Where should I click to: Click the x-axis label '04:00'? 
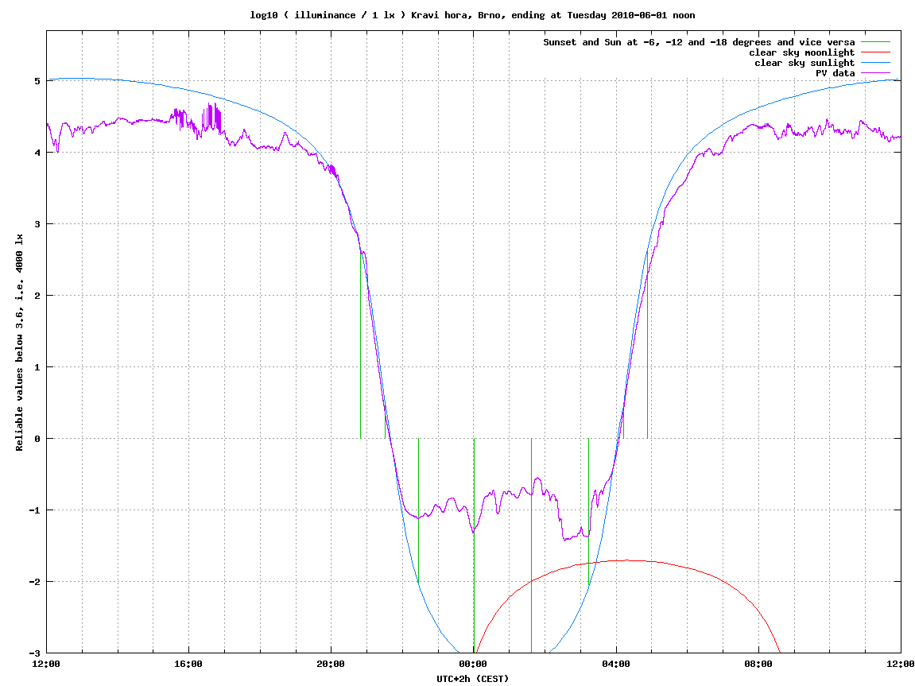616,665
